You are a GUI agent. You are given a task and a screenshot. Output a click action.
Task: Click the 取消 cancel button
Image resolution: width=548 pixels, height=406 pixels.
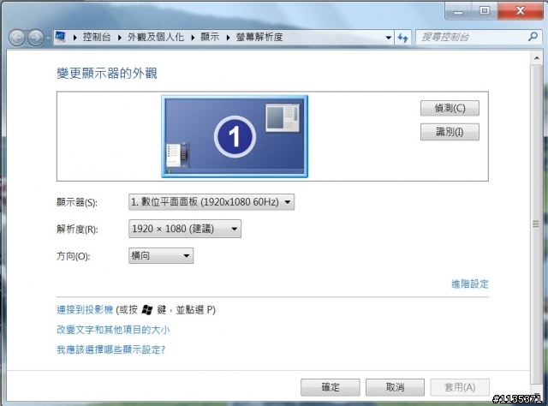[x=395, y=387]
